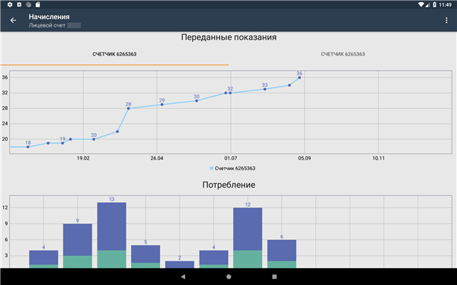Tap the Лицевой счет subtitle text
This screenshot has height=285, width=457.
point(47,26)
